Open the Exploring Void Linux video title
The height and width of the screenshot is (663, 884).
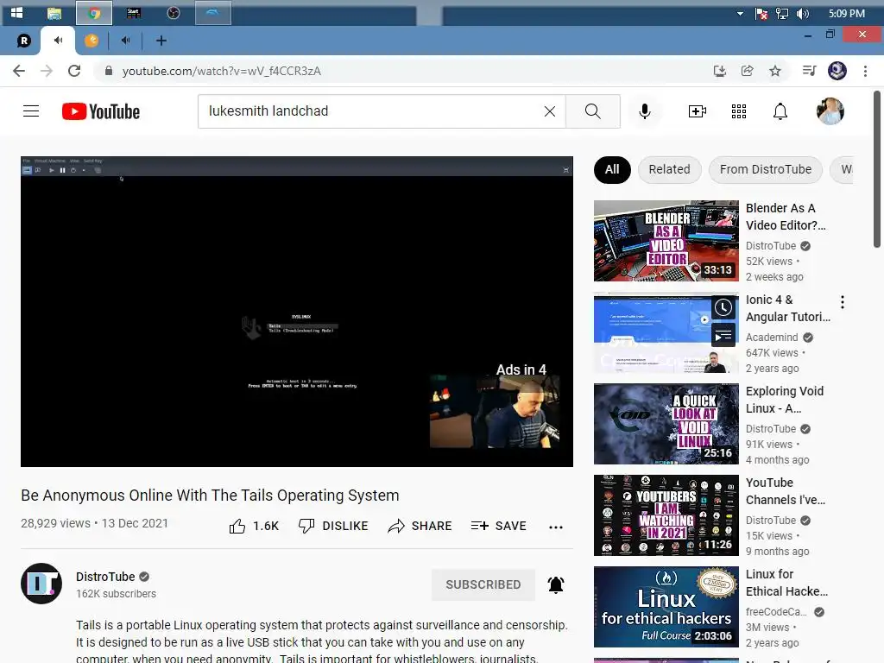785,400
